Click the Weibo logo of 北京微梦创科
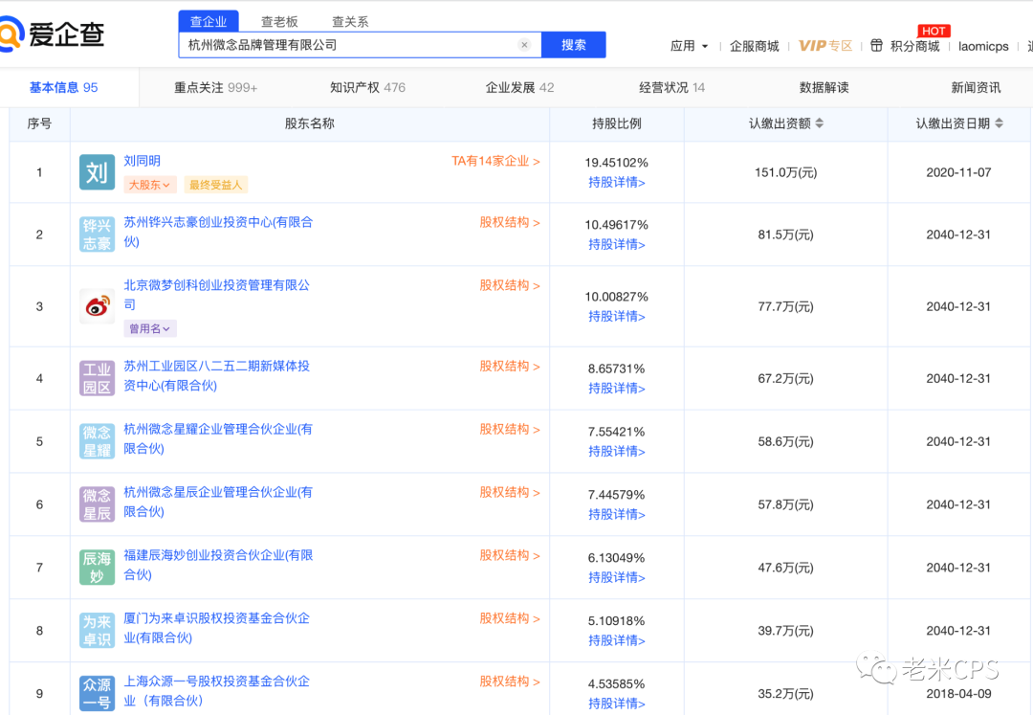The image size is (1033, 715). [97, 306]
